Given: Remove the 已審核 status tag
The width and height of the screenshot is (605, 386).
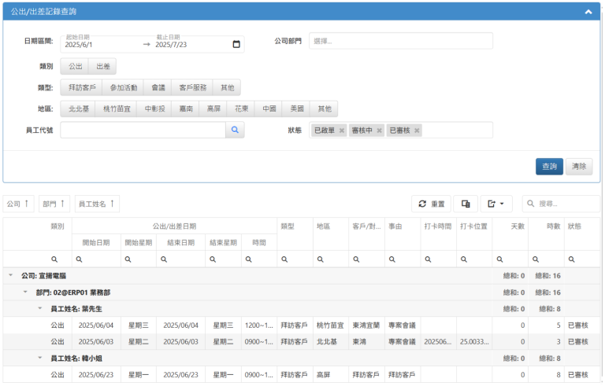Looking at the screenshot, I should 417,131.
